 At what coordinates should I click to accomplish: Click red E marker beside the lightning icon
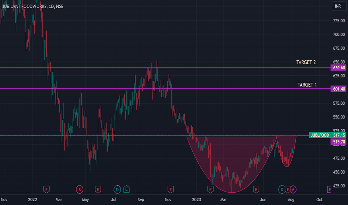[x=288, y=189]
